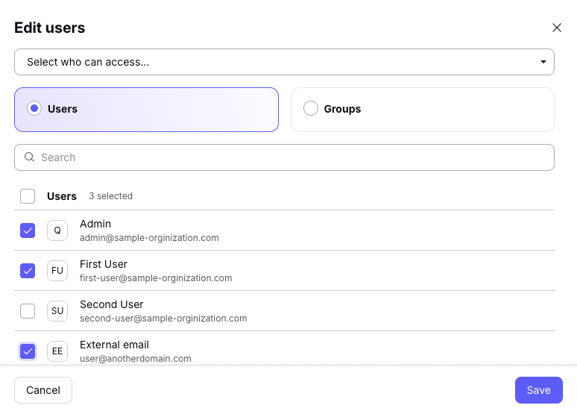Click the dropdown caret arrow
This screenshot has height=414, width=577.
point(543,62)
